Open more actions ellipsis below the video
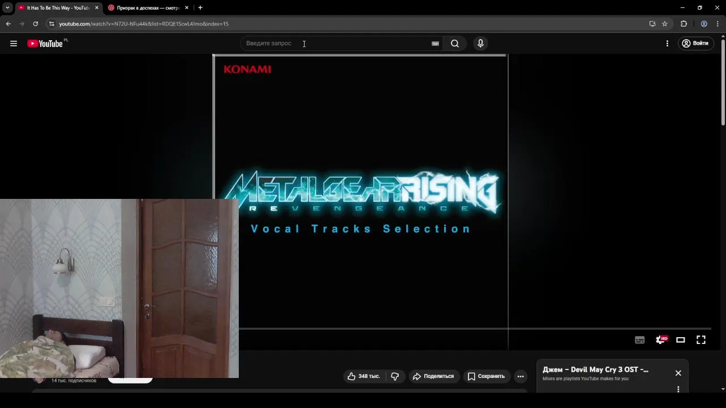 521,376
